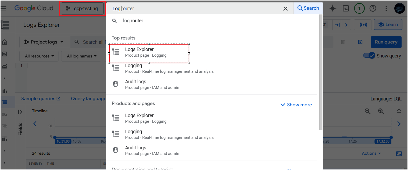Zoom out on the timeline histogram
Image resolution: width=408 pixels, height=170 pixels.
(x=367, y=111)
